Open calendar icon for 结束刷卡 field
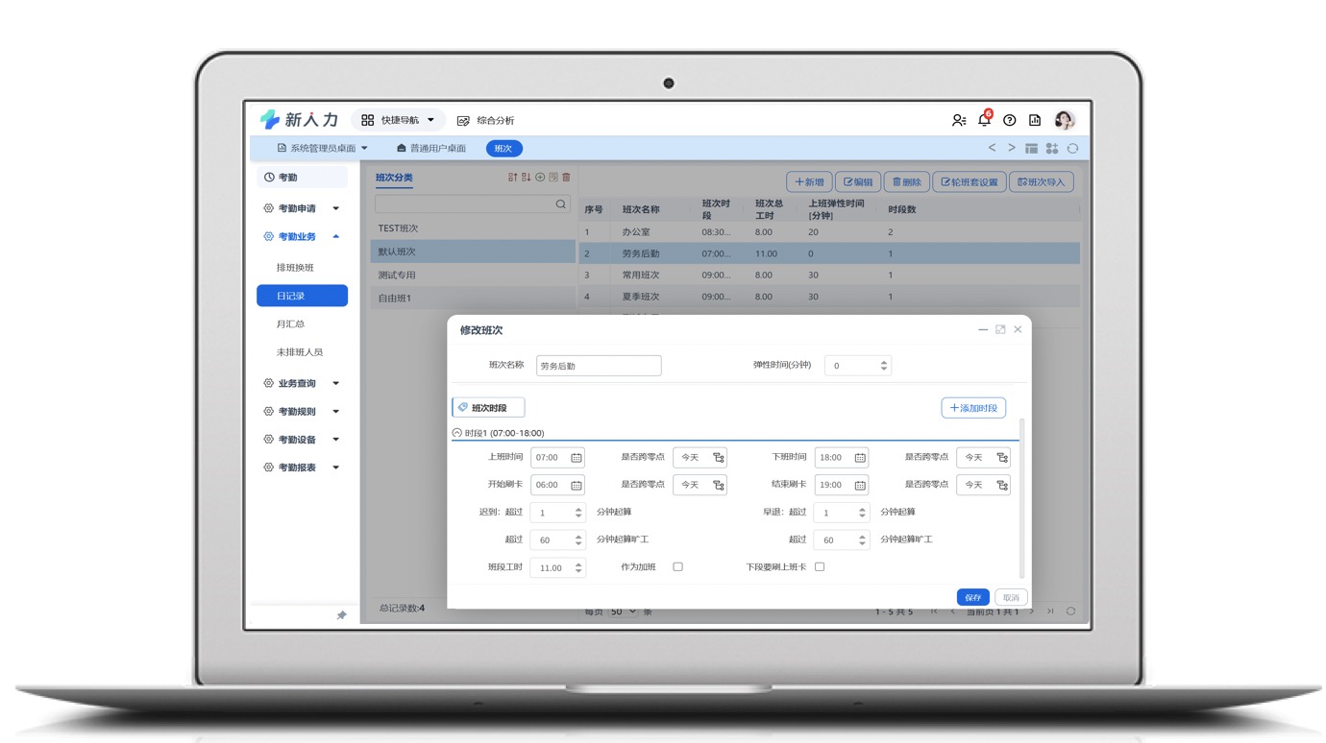Image resolution: width=1326 pixels, height=743 pixels. coord(860,486)
